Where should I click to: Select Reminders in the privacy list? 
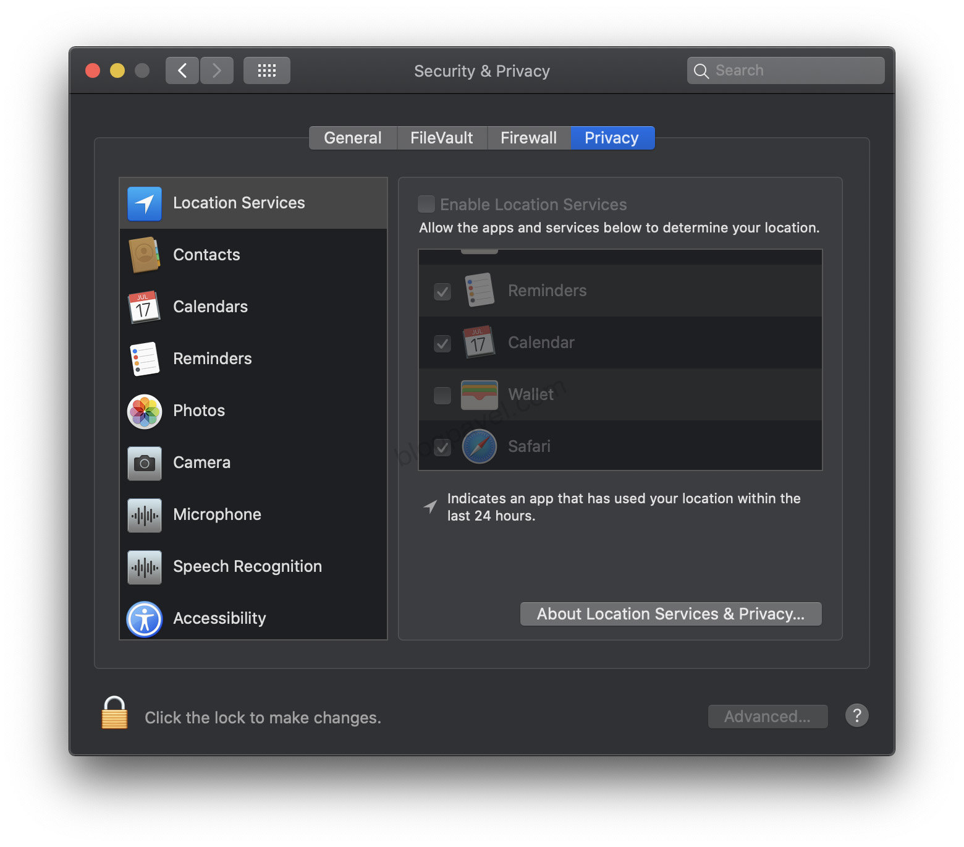pyautogui.click(x=143, y=358)
